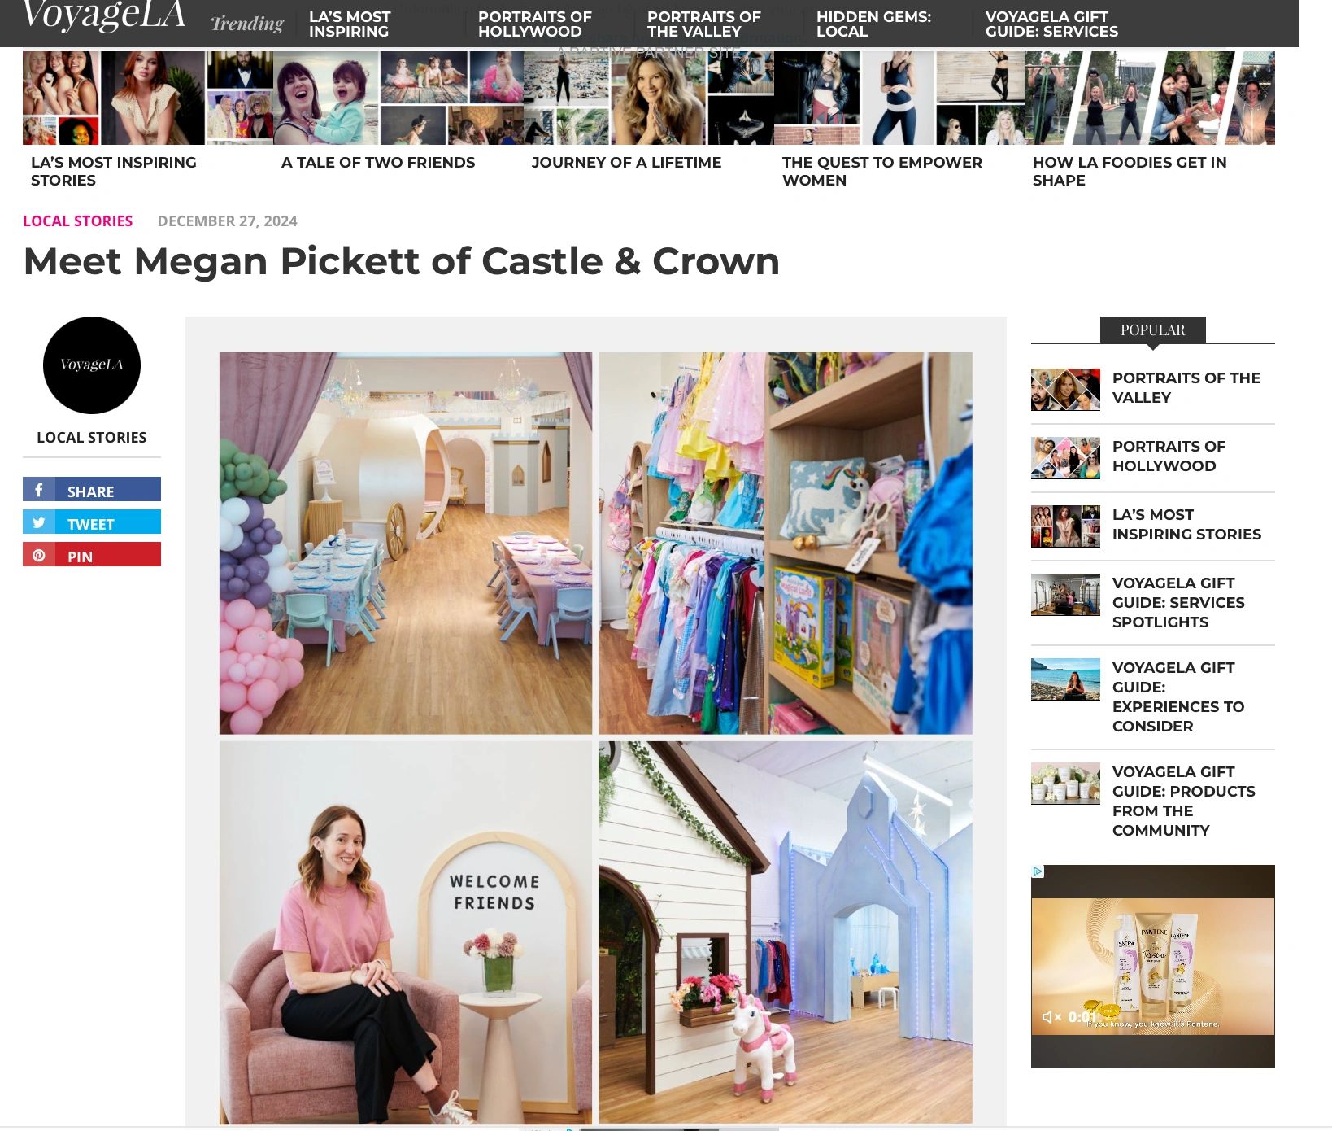Screen dimensions: 1332x1131
Task: Click the AdChoices icon on the ad
Action: point(1038,871)
